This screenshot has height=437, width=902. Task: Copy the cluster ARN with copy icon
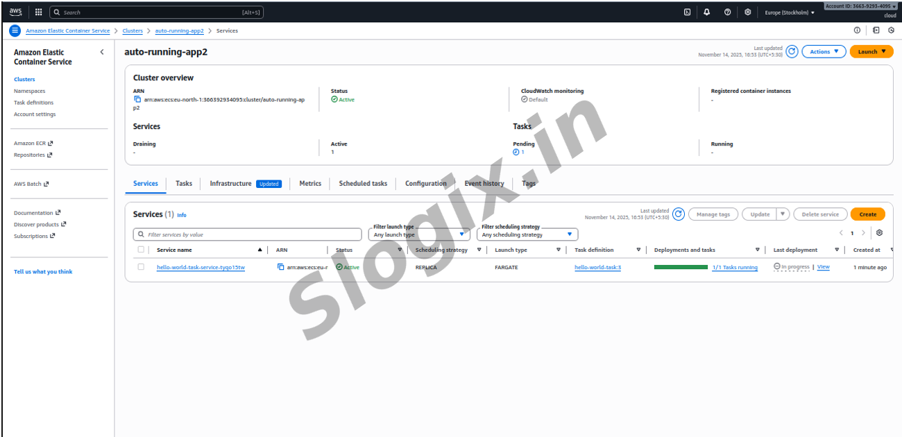pos(137,99)
